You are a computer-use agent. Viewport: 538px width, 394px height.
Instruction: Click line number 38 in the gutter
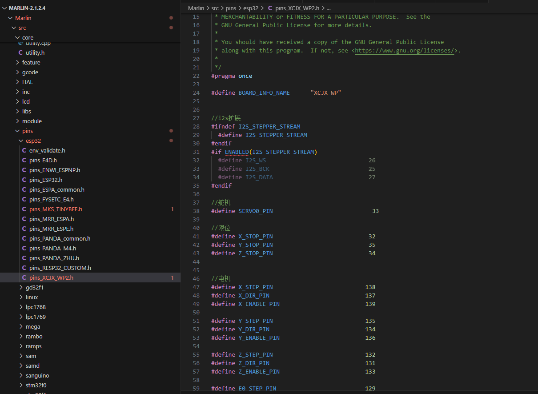[196, 211]
